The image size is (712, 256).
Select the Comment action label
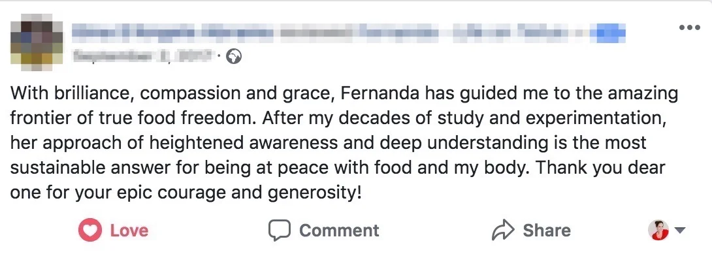click(x=339, y=231)
